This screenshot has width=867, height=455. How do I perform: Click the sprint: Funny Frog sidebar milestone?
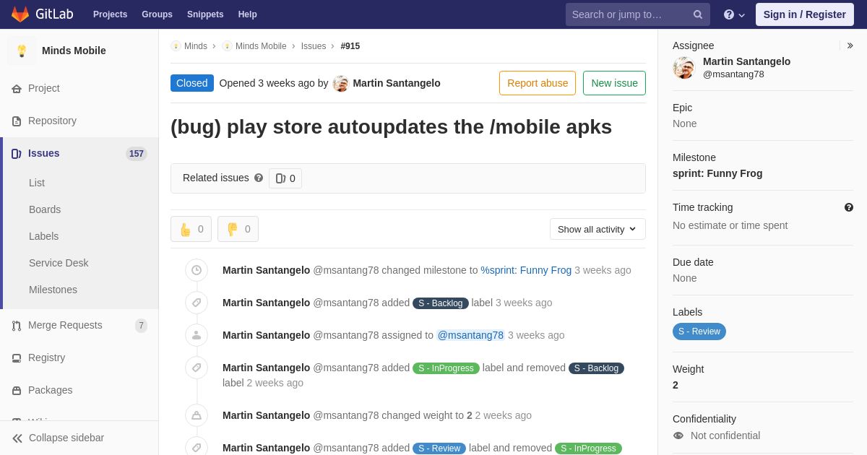pyautogui.click(x=717, y=173)
